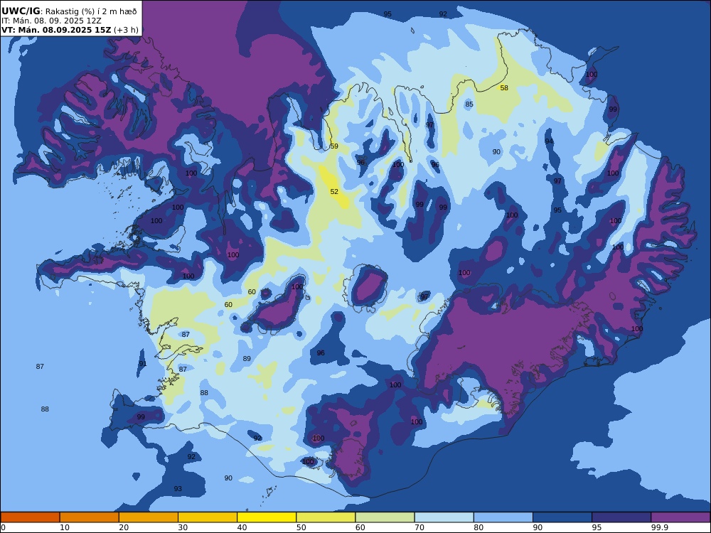
Task: Click the legend tick label 80
Action: [x=479, y=527]
